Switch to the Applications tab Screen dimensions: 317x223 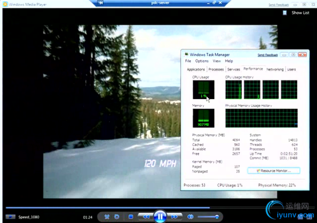pos(196,69)
